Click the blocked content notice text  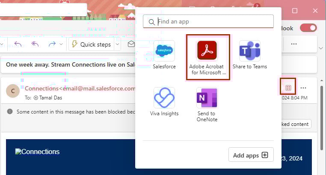pyautogui.click(x=76, y=112)
